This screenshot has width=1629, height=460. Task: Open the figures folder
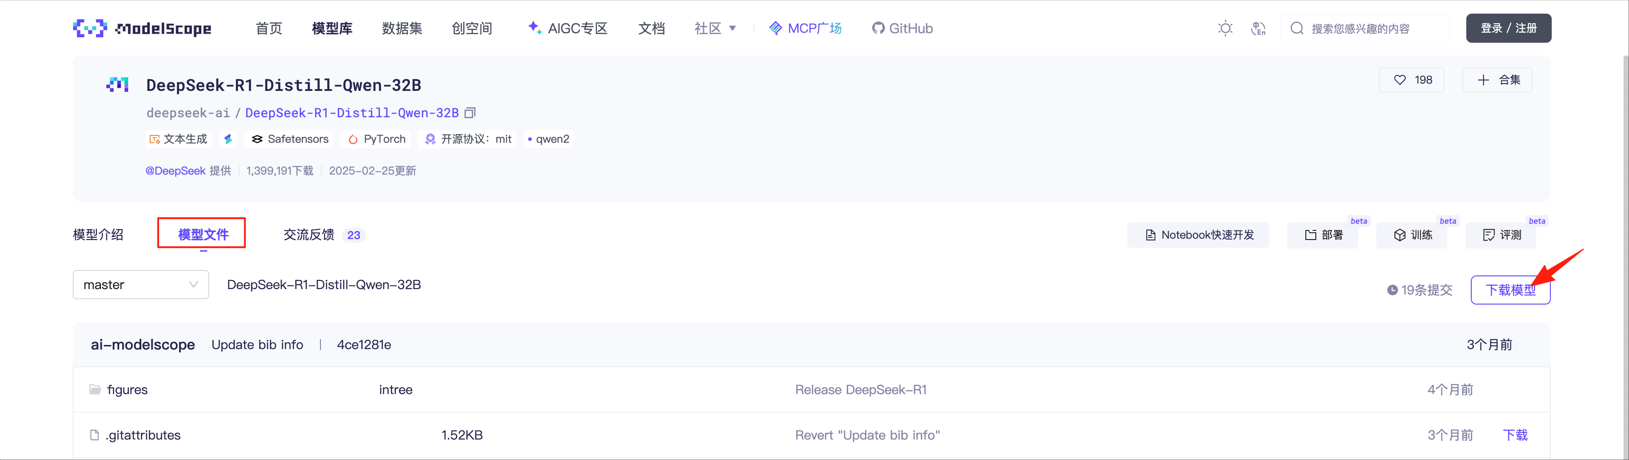coord(127,390)
